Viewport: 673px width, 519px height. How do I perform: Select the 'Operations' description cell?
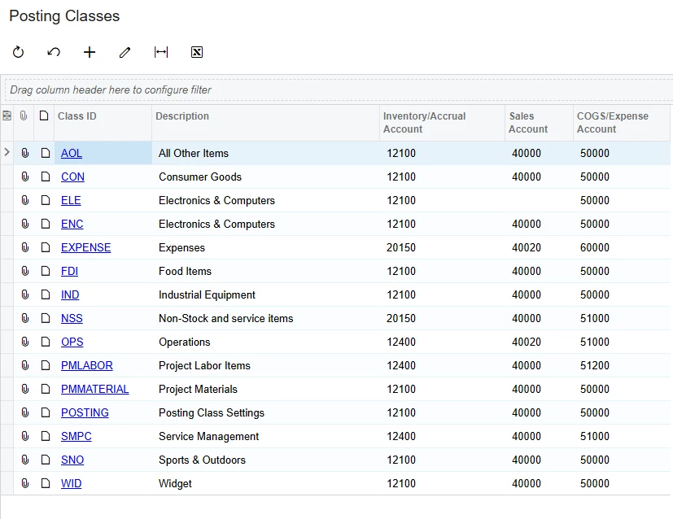pyautogui.click(x=265, y=342)
